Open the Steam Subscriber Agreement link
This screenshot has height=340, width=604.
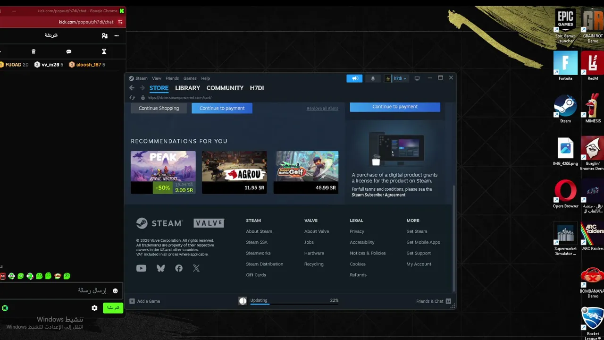[378, 195]
